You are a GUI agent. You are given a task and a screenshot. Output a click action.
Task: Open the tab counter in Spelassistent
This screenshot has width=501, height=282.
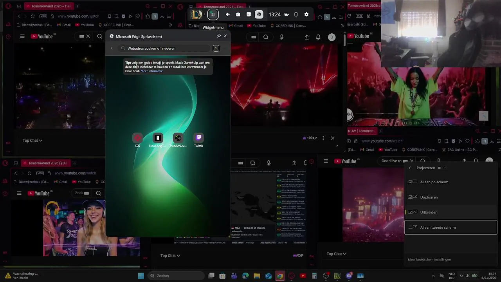pos(216,48)
